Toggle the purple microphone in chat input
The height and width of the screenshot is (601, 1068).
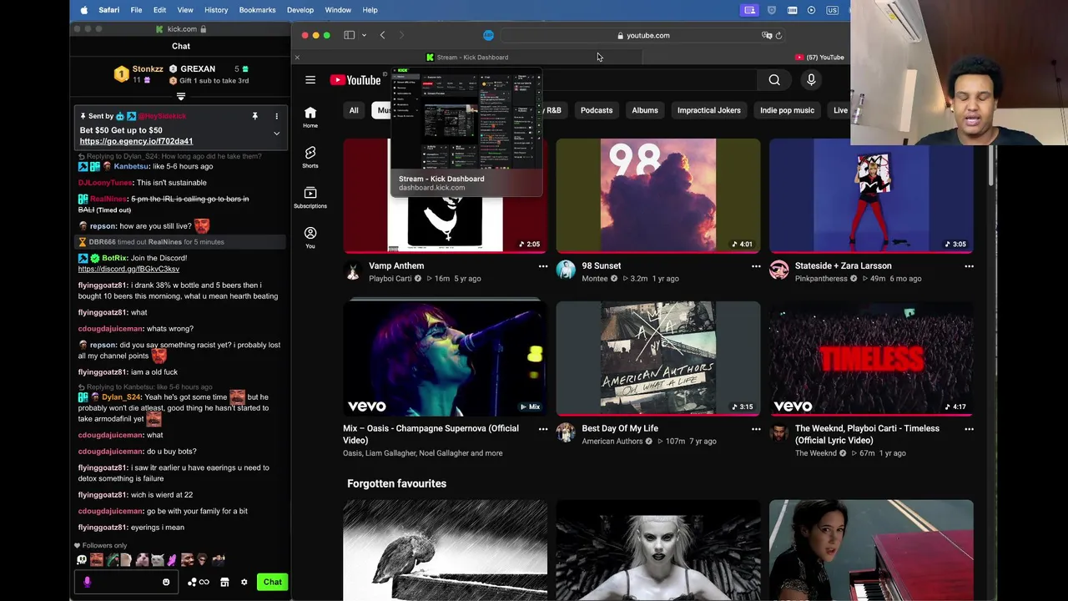87,582
